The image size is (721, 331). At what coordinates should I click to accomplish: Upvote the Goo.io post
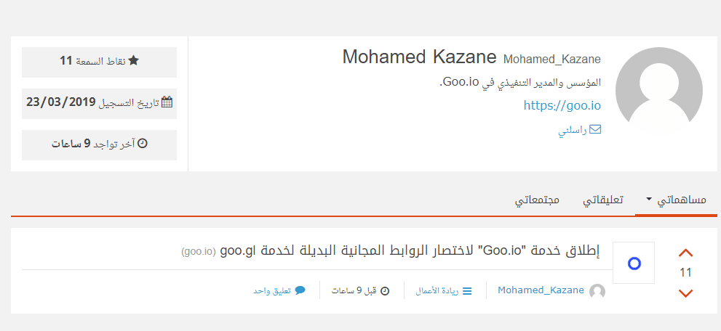click(685, 253)
